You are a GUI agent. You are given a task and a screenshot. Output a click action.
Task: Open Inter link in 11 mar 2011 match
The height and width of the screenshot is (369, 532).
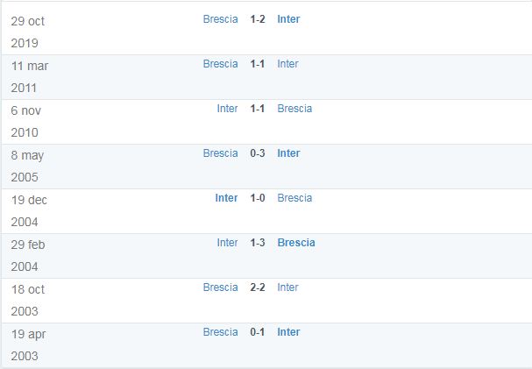(x=287, y=64)
